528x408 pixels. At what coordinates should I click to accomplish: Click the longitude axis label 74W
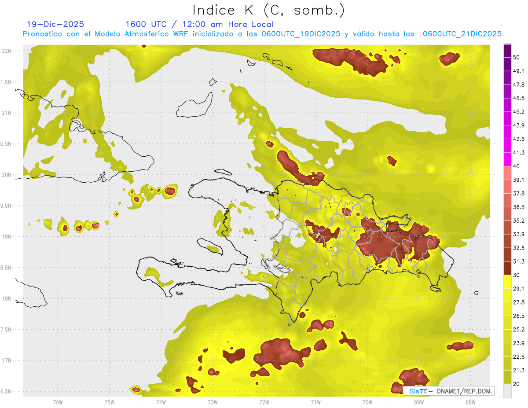(161, 402)
